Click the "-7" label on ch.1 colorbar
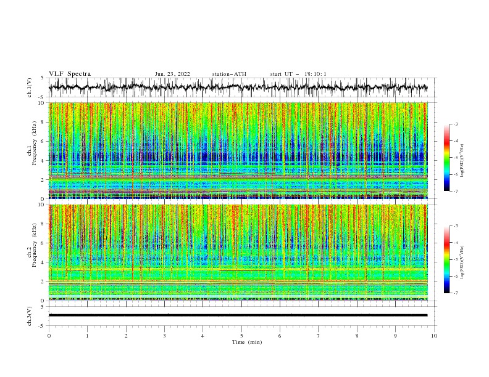The width and height of the screenshot is (489, 377). pyautogui.click(x=456, y=192)
